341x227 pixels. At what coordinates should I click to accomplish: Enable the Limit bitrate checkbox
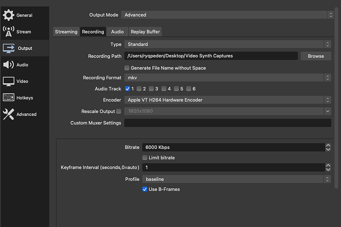(x=145, y=157)
